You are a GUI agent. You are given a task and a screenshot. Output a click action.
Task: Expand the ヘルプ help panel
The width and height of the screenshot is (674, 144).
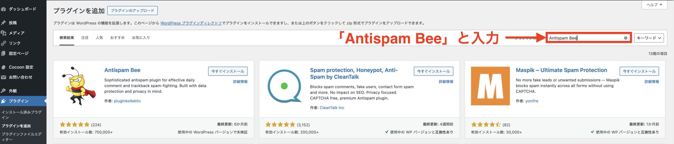(x=654, y=5)
